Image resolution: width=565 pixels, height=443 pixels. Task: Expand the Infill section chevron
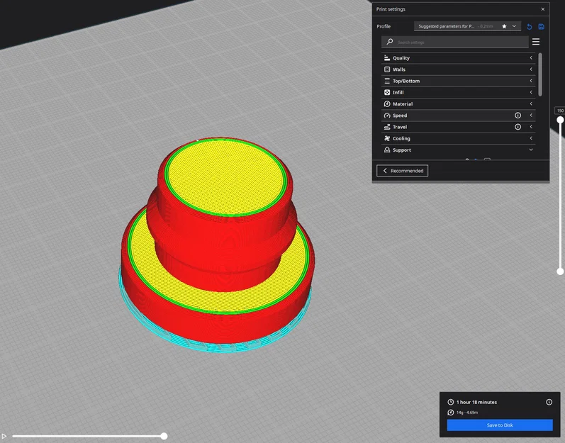coord(531,93)
